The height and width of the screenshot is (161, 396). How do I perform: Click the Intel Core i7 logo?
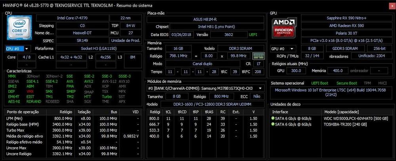[19, 28]
